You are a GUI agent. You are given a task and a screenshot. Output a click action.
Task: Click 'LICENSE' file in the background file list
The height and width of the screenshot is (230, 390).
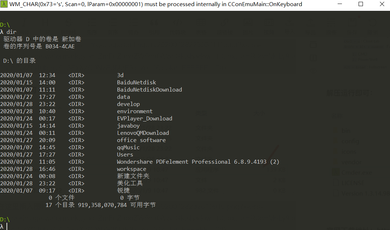(x=353, y=183)
